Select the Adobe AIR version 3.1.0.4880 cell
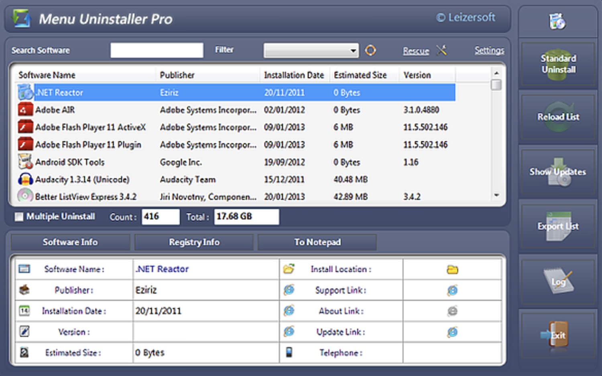 pos(421,110)
